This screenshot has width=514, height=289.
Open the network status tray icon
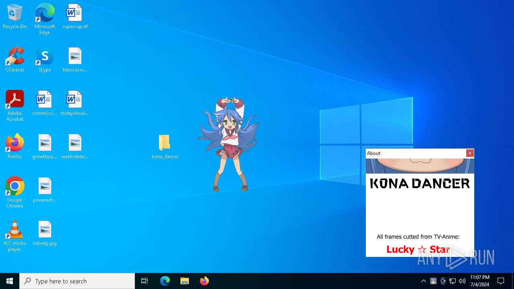453,281
